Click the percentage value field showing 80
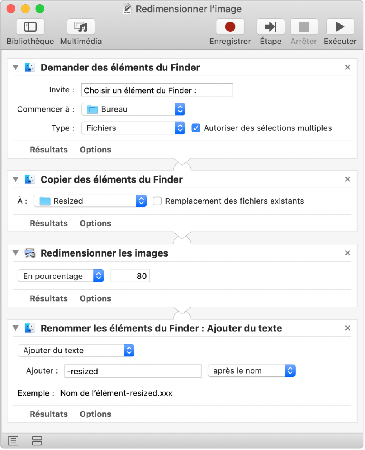This screenshot has width=365, height=450. pos(130,276)
